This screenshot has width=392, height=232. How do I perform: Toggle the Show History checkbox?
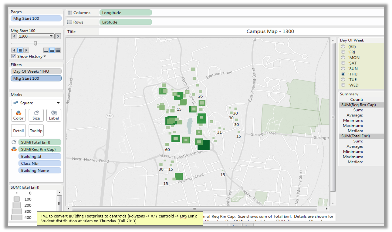[14, 56]
